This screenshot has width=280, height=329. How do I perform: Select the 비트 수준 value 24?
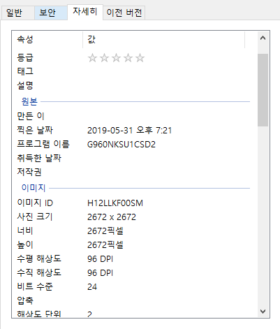click(x=92, y=286)
